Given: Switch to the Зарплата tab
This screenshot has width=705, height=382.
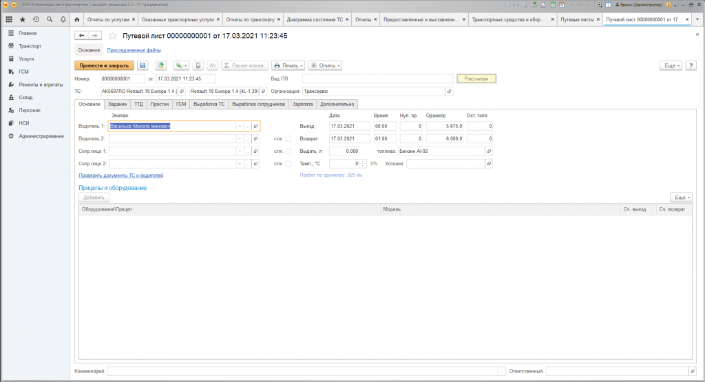Looking at the screenshot, I should (x=303, y=104).
